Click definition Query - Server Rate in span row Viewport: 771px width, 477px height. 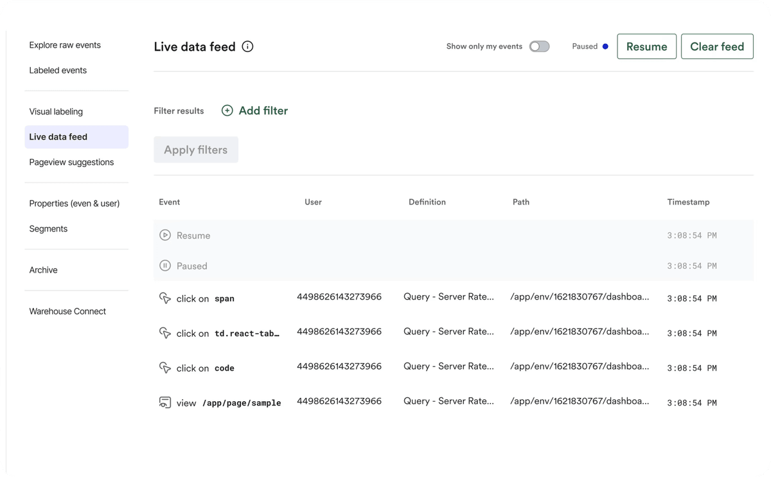point(448,296)
